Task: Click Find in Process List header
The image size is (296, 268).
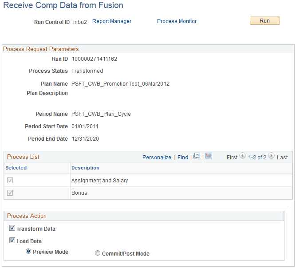Action: (x=183, y=158)
